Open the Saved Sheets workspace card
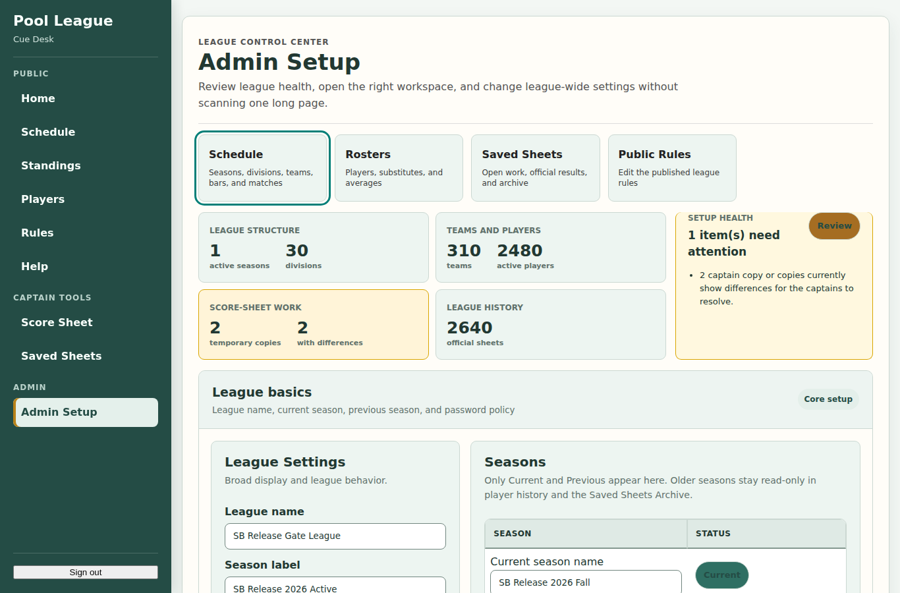Screen dimensions: 900x593 [536, 168]
